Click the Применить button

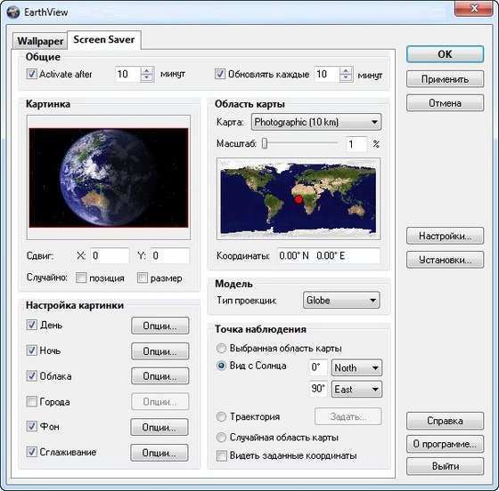pyautogui.click(x=445, y=79)
